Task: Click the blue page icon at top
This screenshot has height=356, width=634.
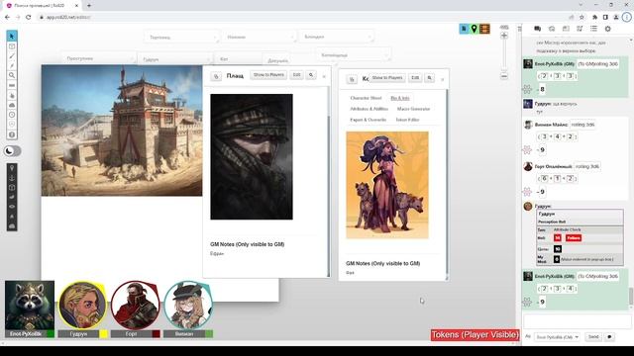Action: 464,29
